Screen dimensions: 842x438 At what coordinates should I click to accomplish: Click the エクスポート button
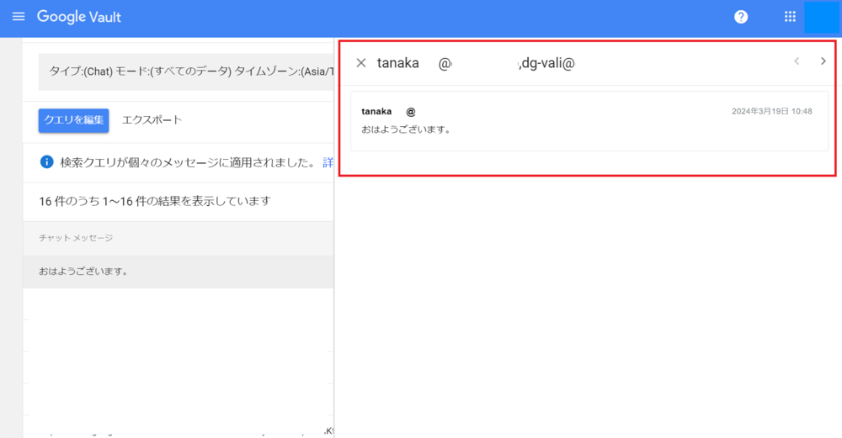coord(152,120)
